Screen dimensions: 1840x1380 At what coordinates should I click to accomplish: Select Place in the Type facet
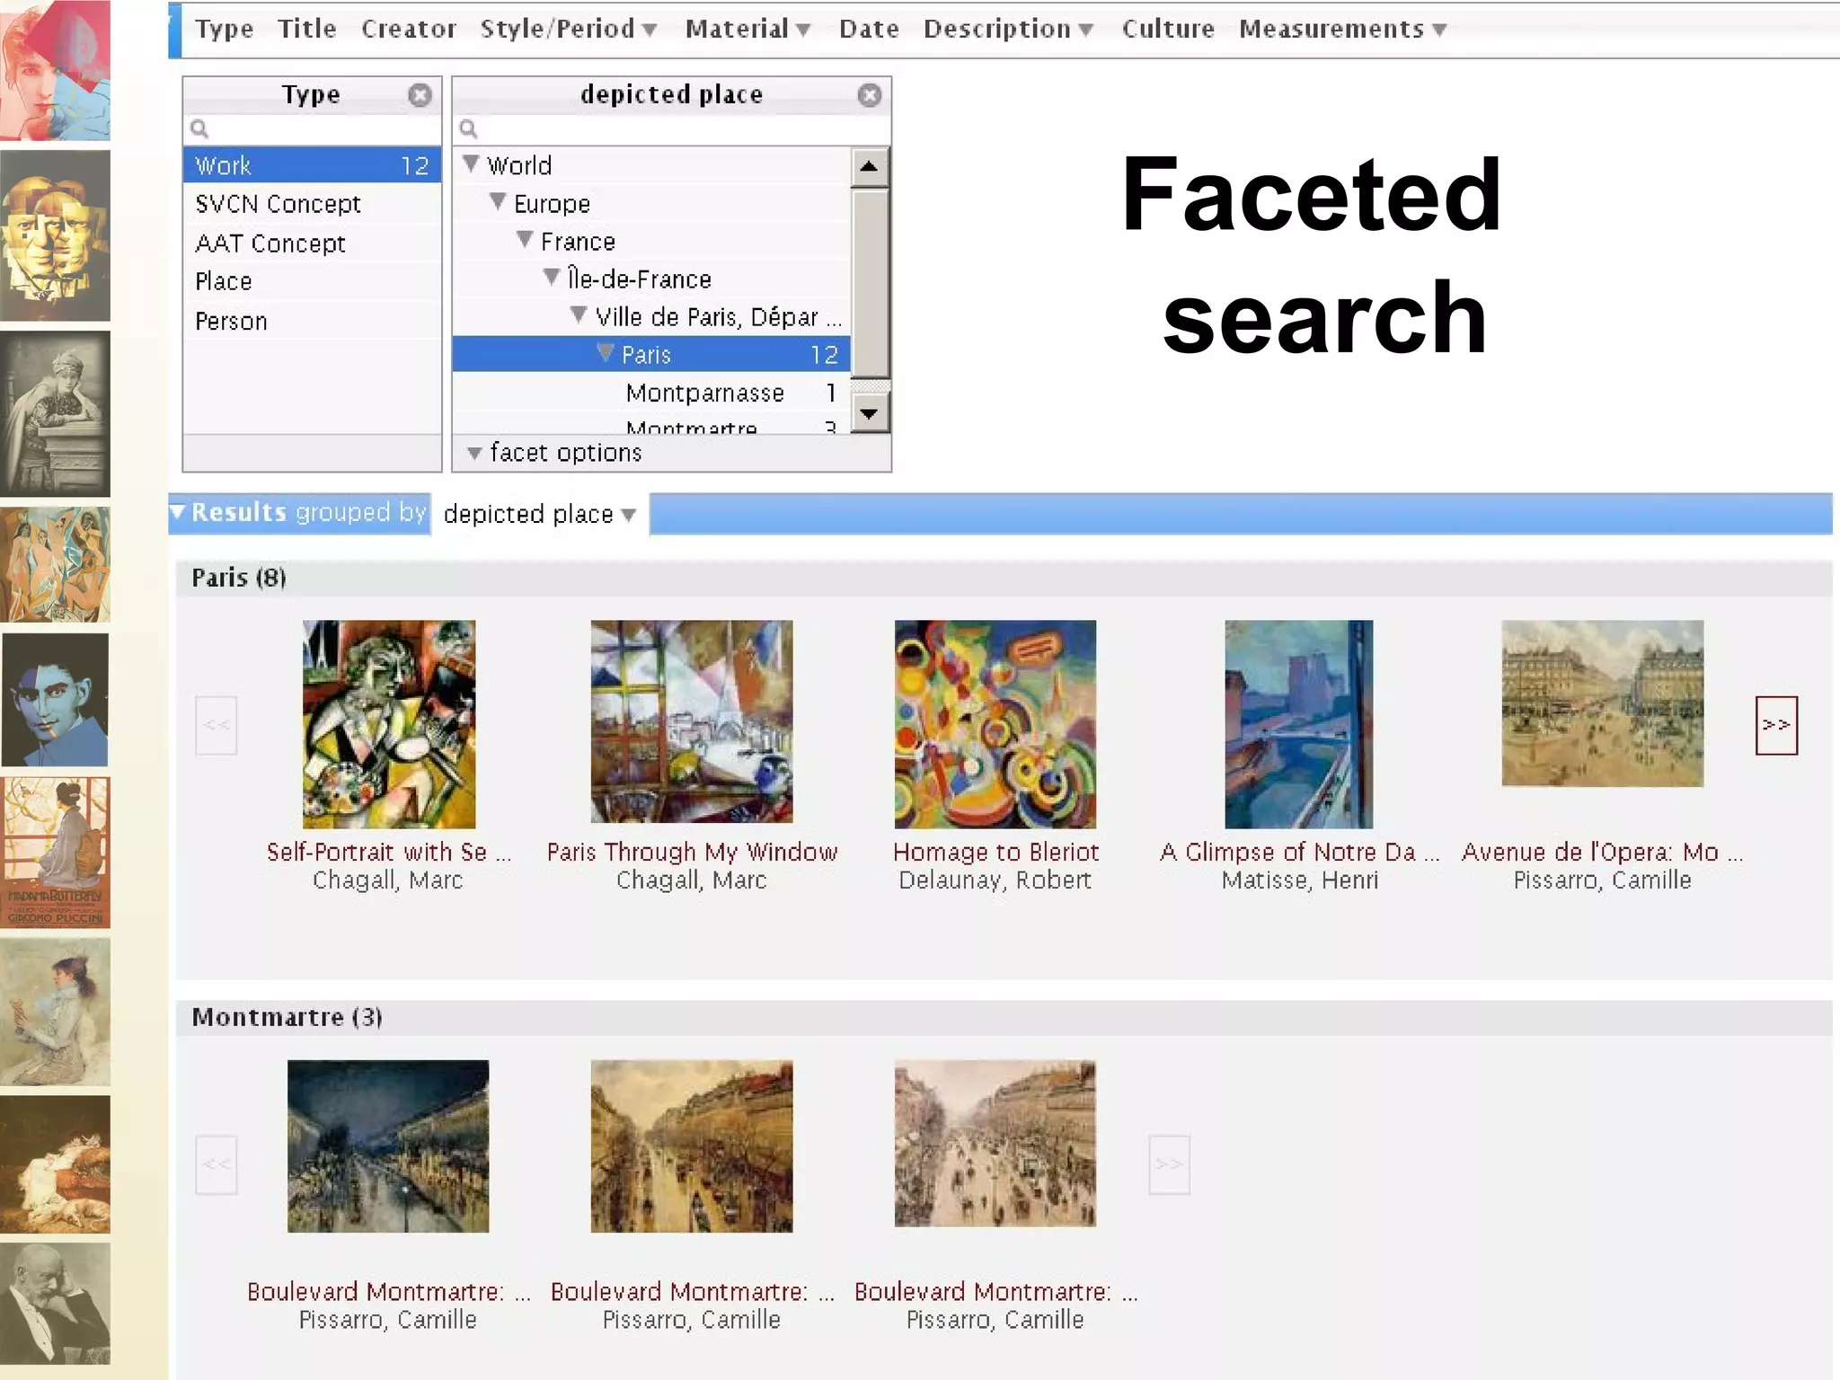click(312, 281)
